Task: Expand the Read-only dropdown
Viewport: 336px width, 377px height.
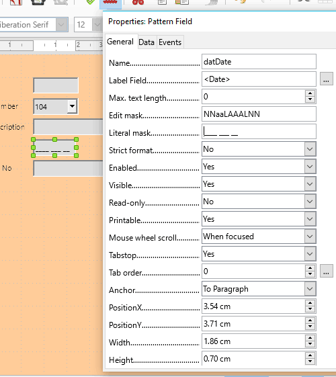Action: click(x=310, y=202)
